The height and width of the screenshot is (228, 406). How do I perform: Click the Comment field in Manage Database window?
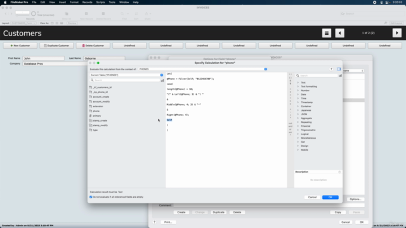[269, 205]
